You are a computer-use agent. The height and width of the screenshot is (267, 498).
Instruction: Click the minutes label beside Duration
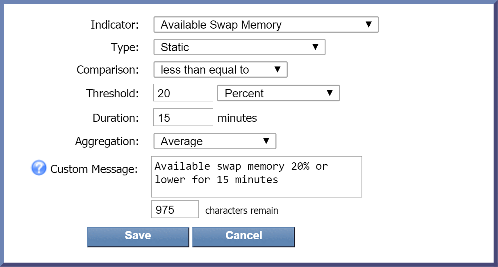click(237, 118)
